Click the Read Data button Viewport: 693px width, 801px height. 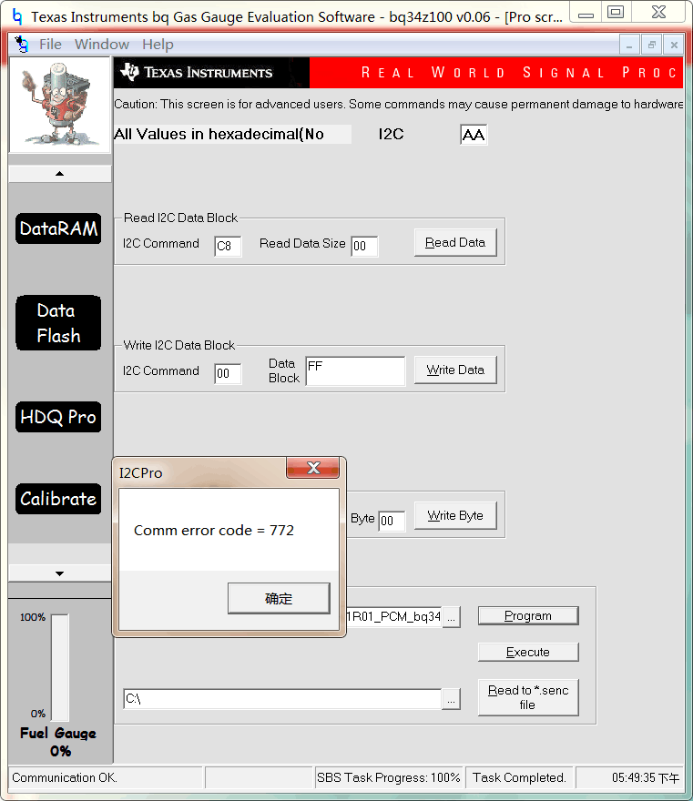point(455,243)
